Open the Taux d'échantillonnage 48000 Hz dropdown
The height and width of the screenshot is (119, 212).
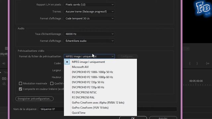pos(89,34)
